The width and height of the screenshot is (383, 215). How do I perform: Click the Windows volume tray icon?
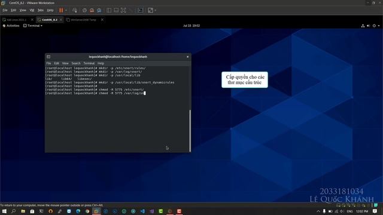[342, 211]
